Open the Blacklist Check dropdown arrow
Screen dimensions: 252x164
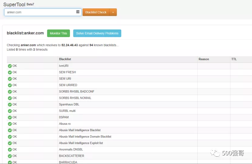click(113, 12)
